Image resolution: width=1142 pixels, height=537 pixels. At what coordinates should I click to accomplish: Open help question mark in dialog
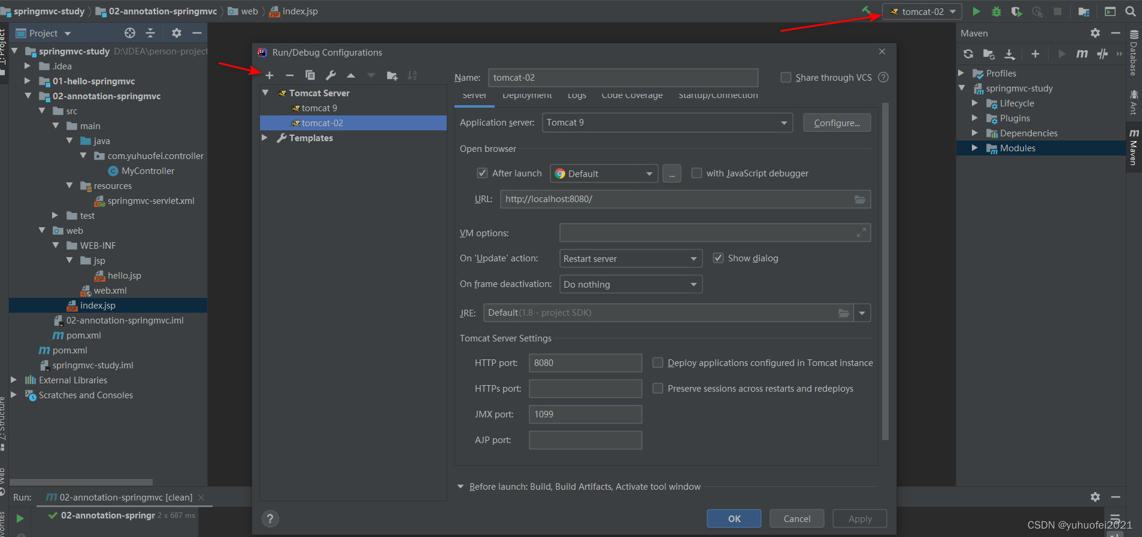pyautogui.click(x=270, y=518)
